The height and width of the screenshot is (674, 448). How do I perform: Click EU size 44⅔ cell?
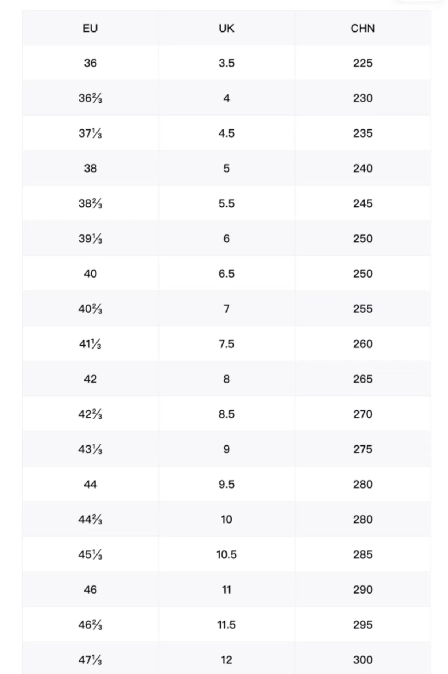(x=90, y=519)
